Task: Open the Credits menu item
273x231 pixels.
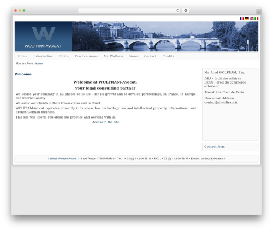Action: [x=168, y=56]
